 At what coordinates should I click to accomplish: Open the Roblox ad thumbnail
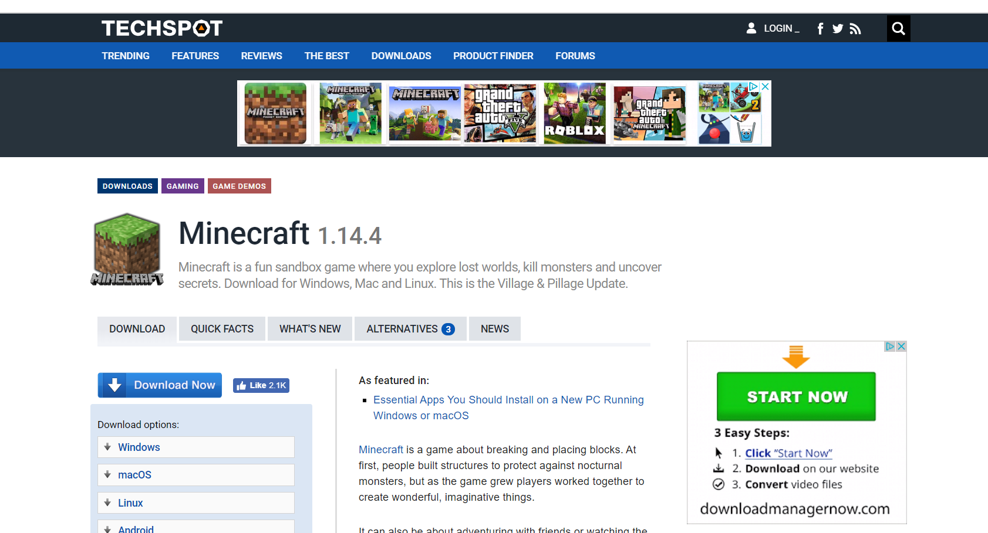[575, 113]
